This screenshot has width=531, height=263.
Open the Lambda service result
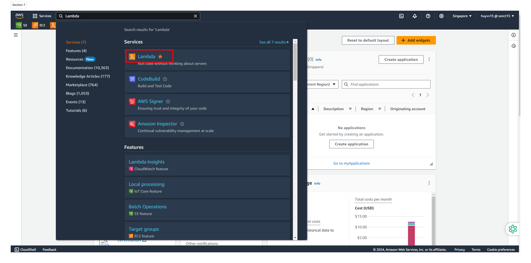click(146, 57)
